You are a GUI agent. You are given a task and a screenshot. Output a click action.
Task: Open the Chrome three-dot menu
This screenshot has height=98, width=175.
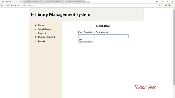coord(173,5)
